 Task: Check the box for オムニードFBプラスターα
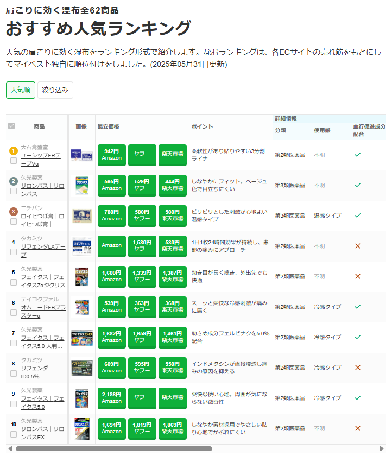tap(14, 313)
